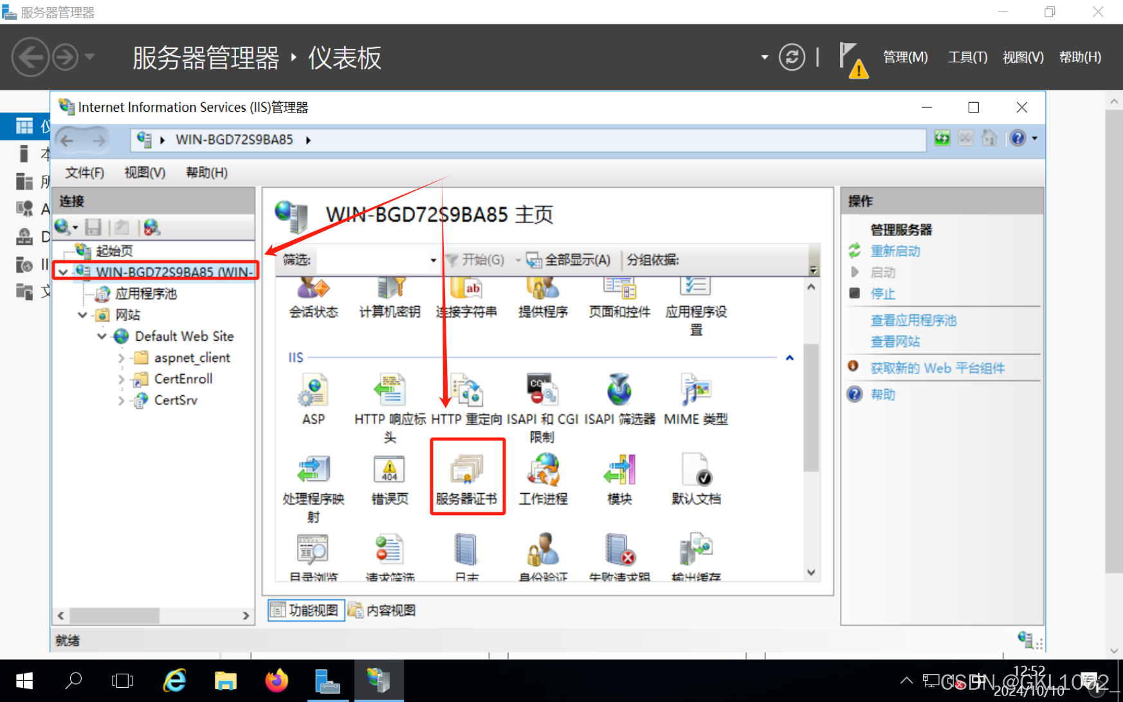1123x702 pixels.
Task: Open ISAPI 和 CGI 限制 feature
Action: [x=542, y=408]
